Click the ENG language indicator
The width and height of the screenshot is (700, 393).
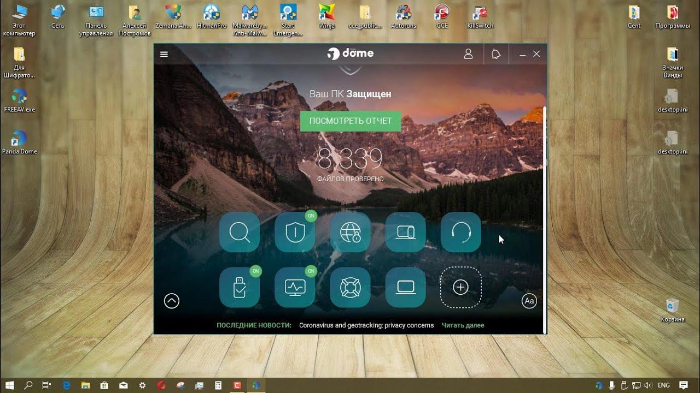tap(663, 385)
